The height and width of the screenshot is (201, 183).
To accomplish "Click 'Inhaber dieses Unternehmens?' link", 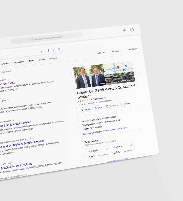I will [116, 129].
